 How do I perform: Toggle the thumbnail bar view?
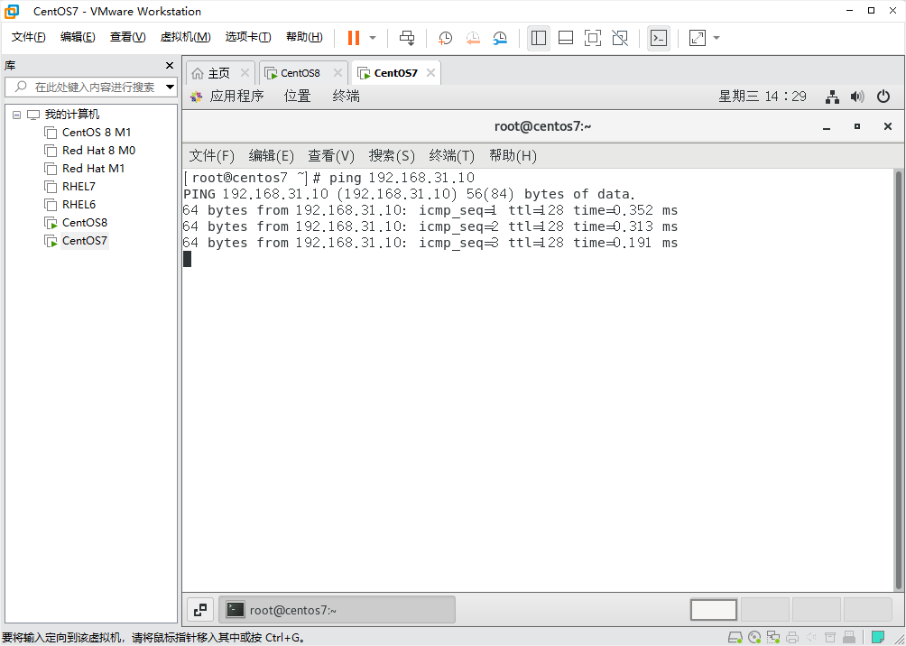(566, 38)
